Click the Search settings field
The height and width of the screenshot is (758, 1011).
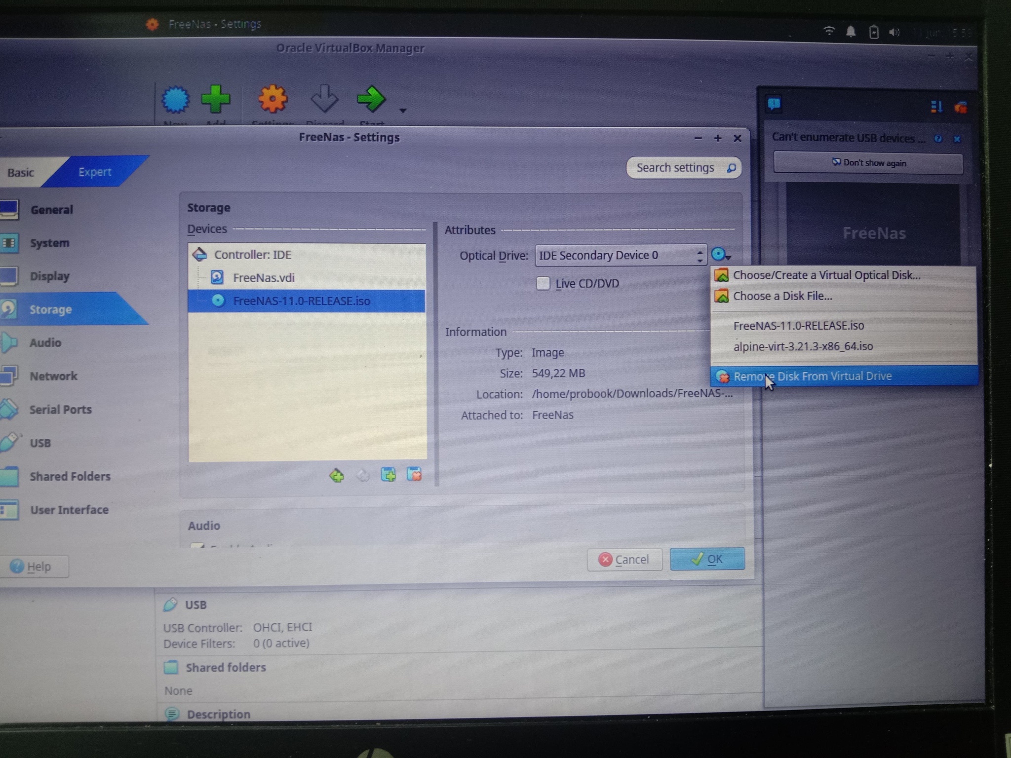(x=684, y=168)
